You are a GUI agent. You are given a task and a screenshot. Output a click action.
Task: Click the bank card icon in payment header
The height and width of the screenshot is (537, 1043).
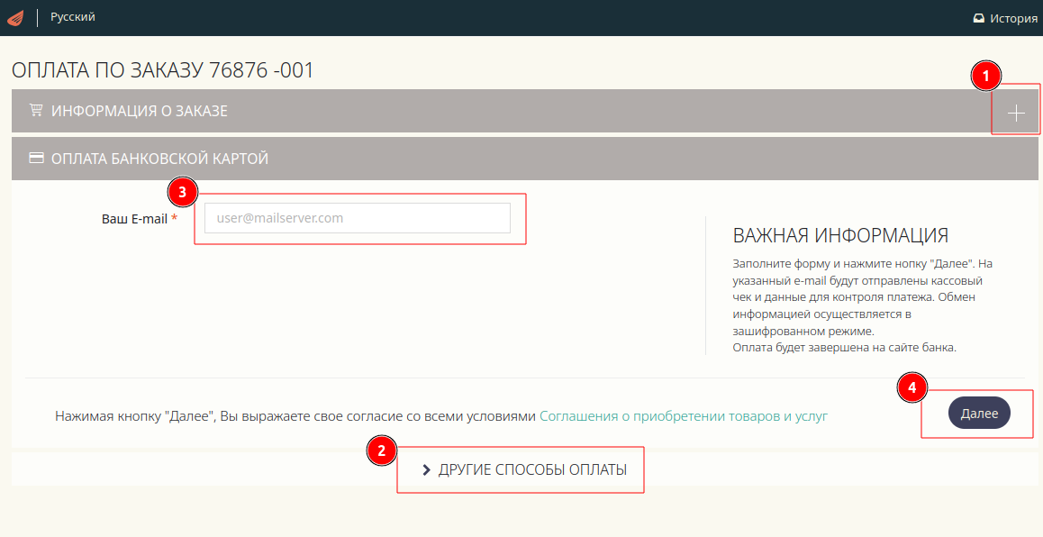[x=36, y=159]
